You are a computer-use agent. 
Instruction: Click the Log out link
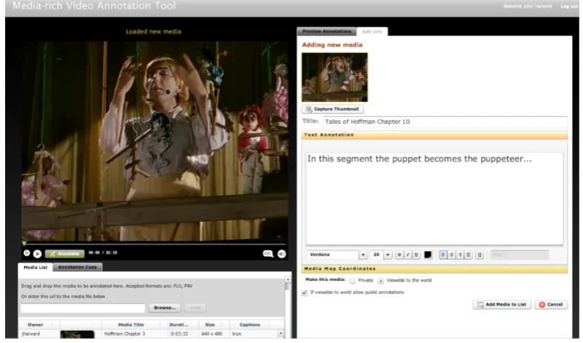[569, 7]
